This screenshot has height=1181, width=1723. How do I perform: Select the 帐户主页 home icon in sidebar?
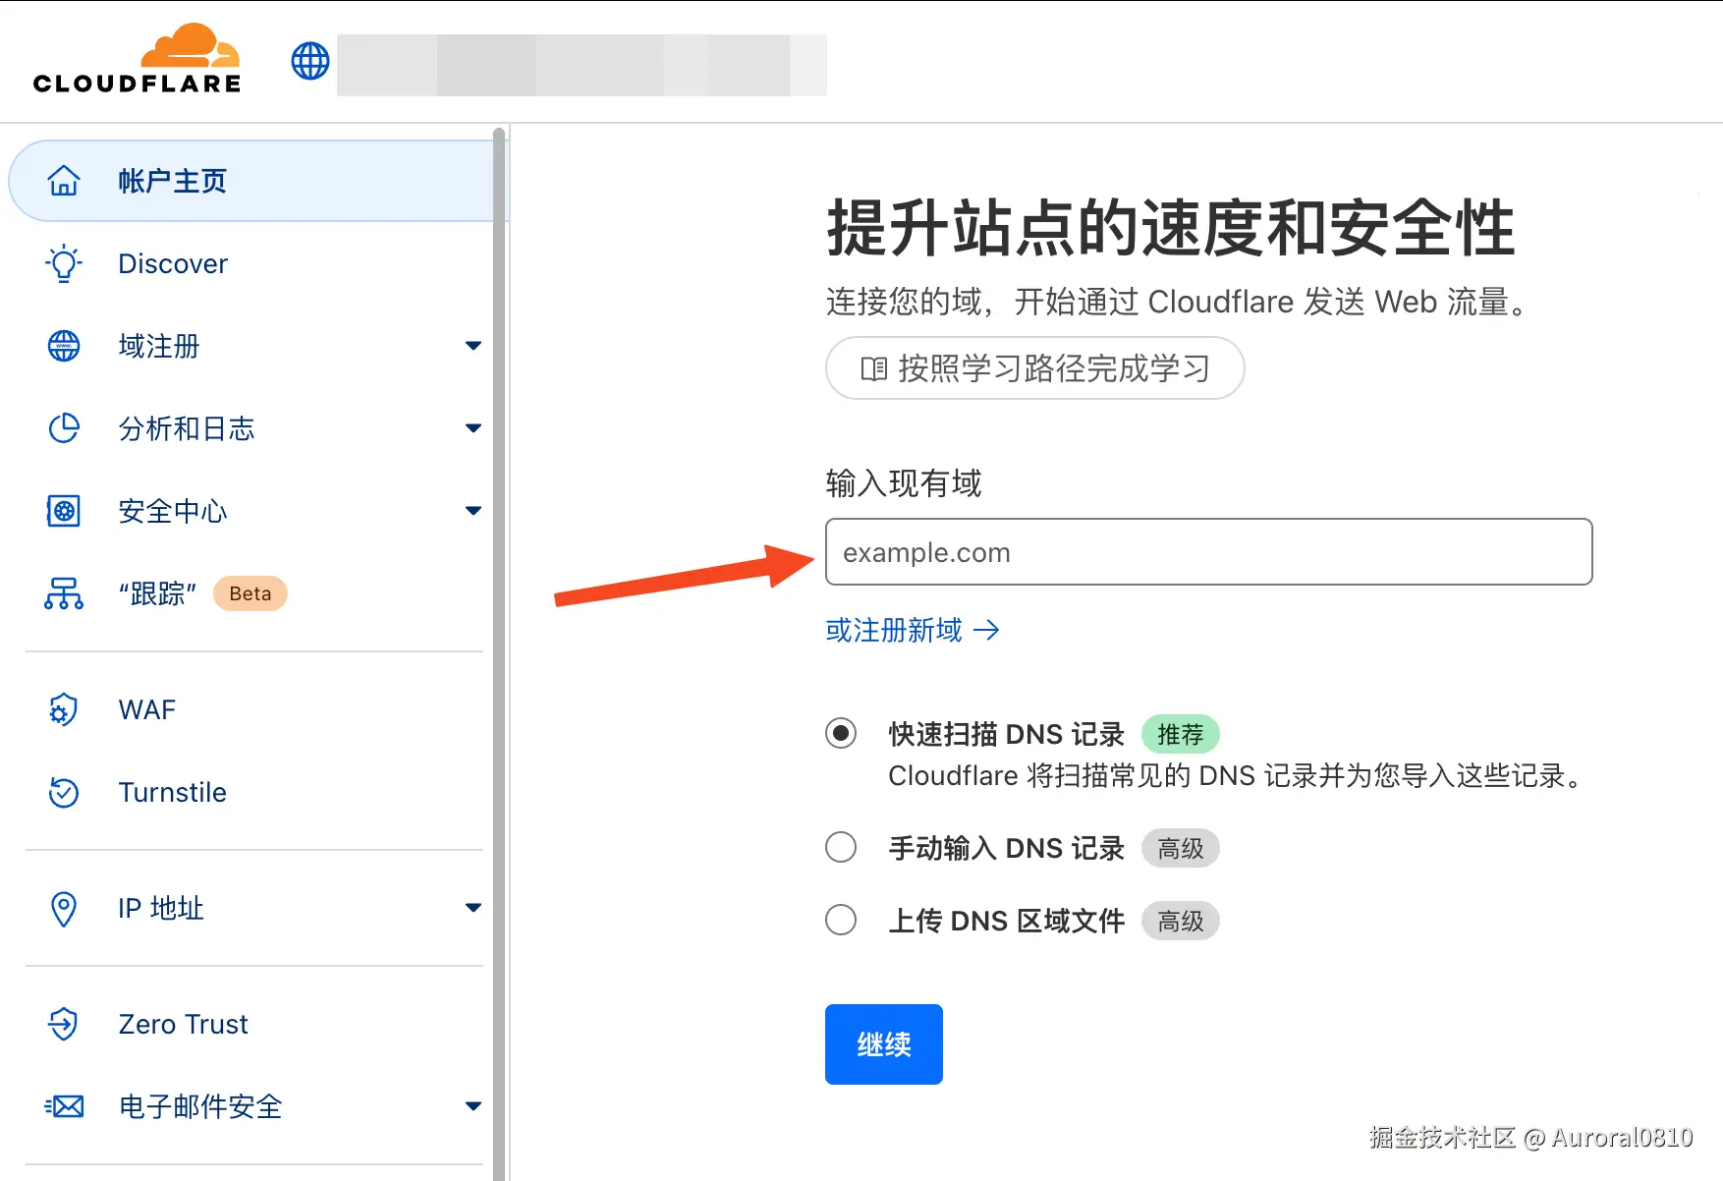(x=63, y=180)
